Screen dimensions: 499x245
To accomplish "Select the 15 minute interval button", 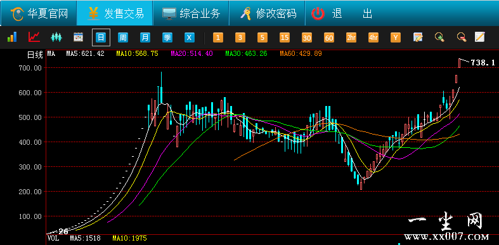I will 285,37.
